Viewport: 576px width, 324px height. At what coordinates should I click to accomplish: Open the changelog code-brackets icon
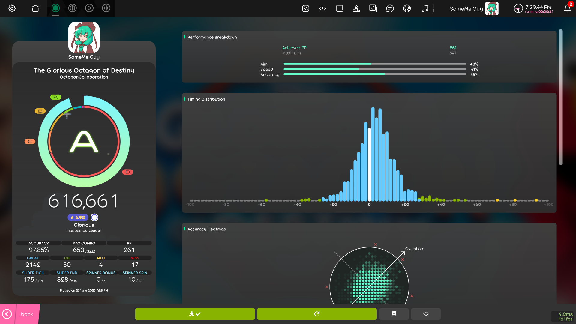[322, 8]
